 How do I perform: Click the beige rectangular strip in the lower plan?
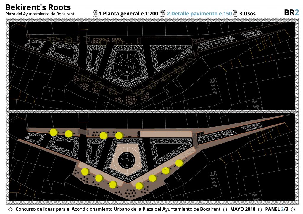coord(165,134)
